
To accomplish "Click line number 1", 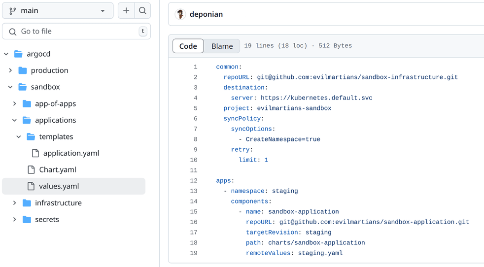I will tap(195, 67).
